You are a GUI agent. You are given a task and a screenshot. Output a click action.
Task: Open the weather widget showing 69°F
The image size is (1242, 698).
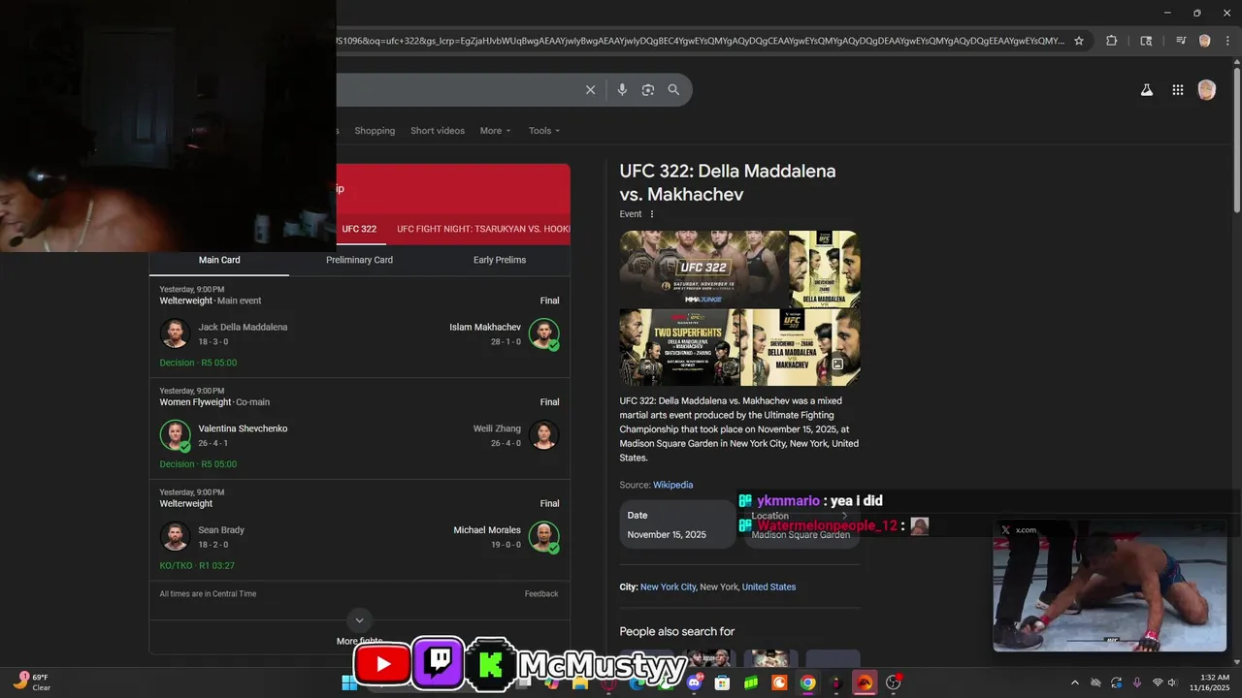pos(32,682)
